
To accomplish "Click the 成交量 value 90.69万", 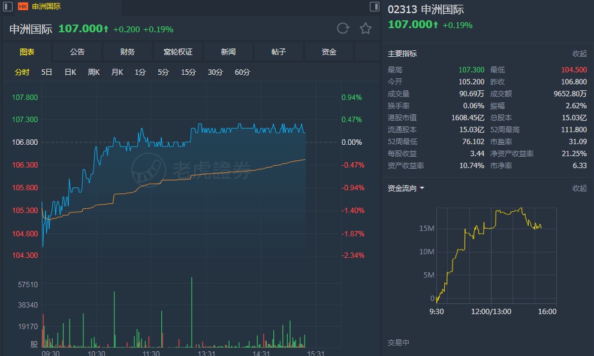I will point(472,93).
